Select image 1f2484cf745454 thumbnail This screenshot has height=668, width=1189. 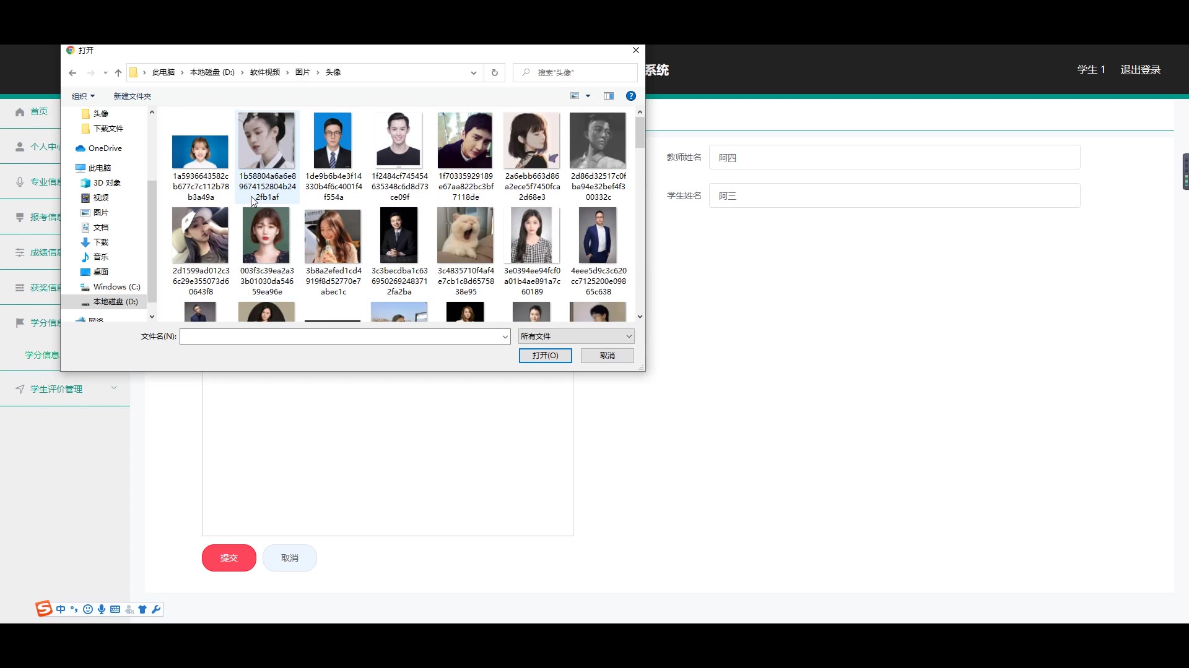click(x=399, y=140)
